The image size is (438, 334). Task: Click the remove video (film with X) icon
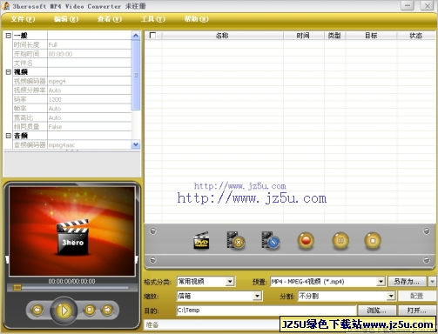coord(236,240)
